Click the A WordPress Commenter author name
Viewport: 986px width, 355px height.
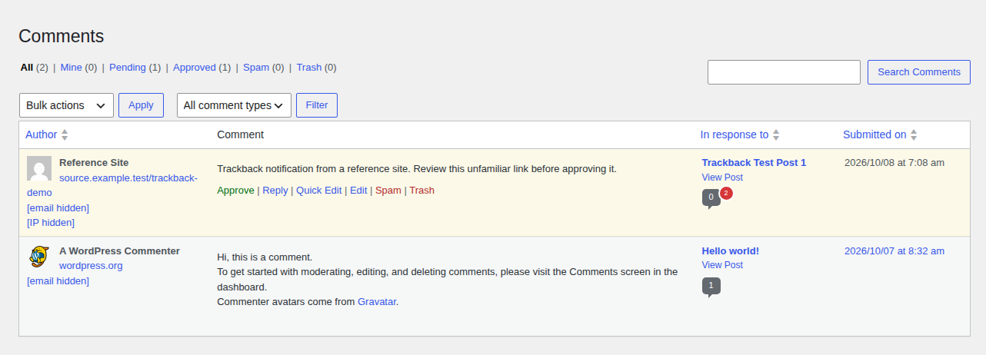tap(119, 251)
